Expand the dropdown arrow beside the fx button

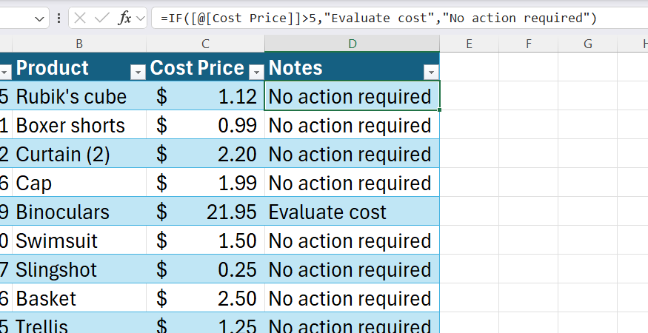(141, 18)
